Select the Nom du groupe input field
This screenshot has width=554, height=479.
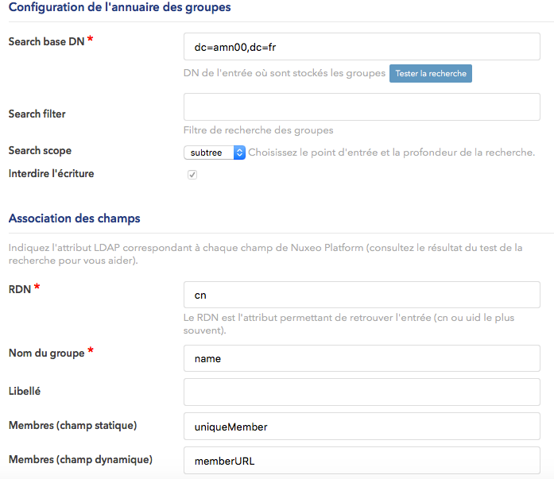point(362,358)
